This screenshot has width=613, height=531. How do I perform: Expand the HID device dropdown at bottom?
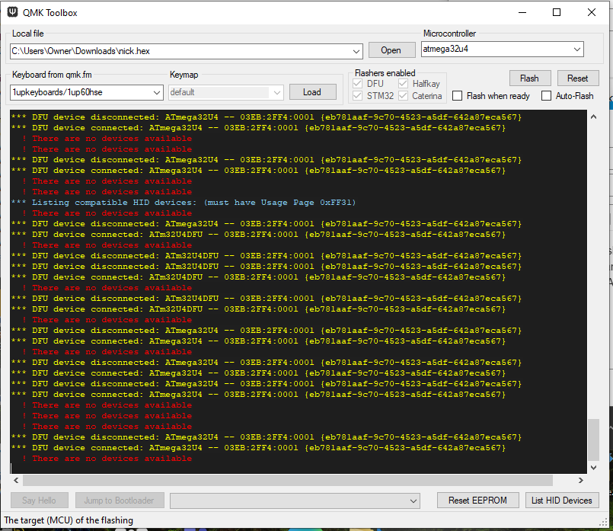pos(413,501)
